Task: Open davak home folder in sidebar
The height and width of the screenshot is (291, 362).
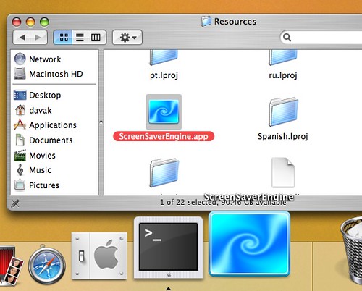Action: click(x=33, y=110)
